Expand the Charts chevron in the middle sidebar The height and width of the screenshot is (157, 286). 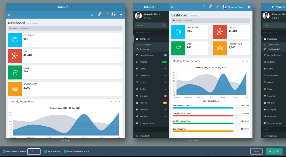point(165,69)
